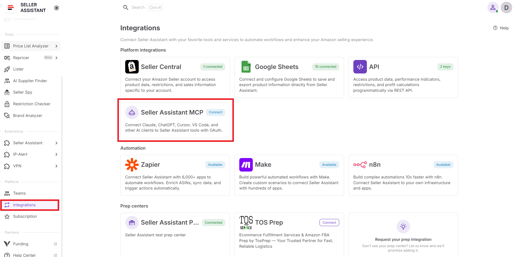520x257 pixels.
Task: Expand Price List Analyzer chevron
Action: [x=56, y=46]
